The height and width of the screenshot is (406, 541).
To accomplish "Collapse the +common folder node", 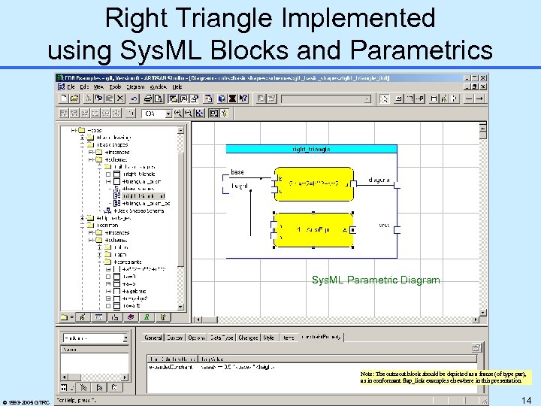I will [83, 225].
